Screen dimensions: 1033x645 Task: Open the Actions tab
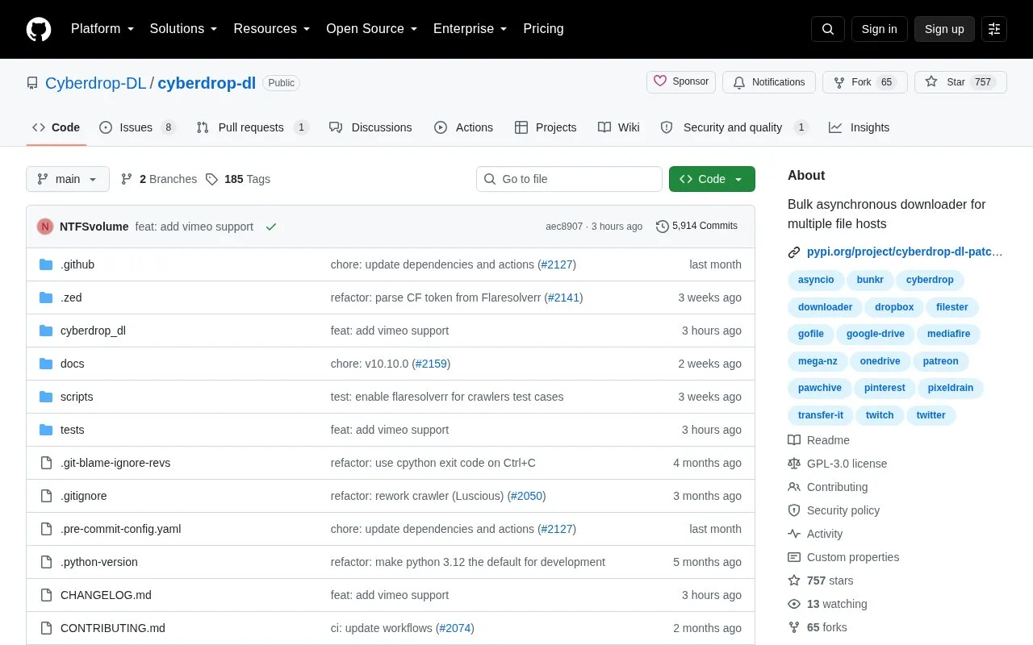(x=463, y=127)
